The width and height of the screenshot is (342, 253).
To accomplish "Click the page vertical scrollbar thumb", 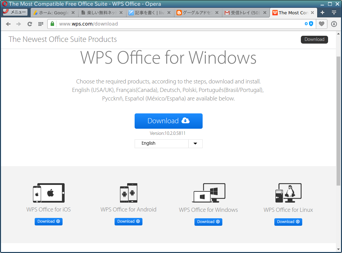I will [338, 121].
